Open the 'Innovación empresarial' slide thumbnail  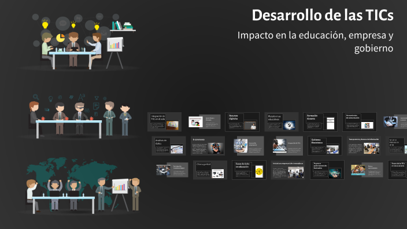249,146
